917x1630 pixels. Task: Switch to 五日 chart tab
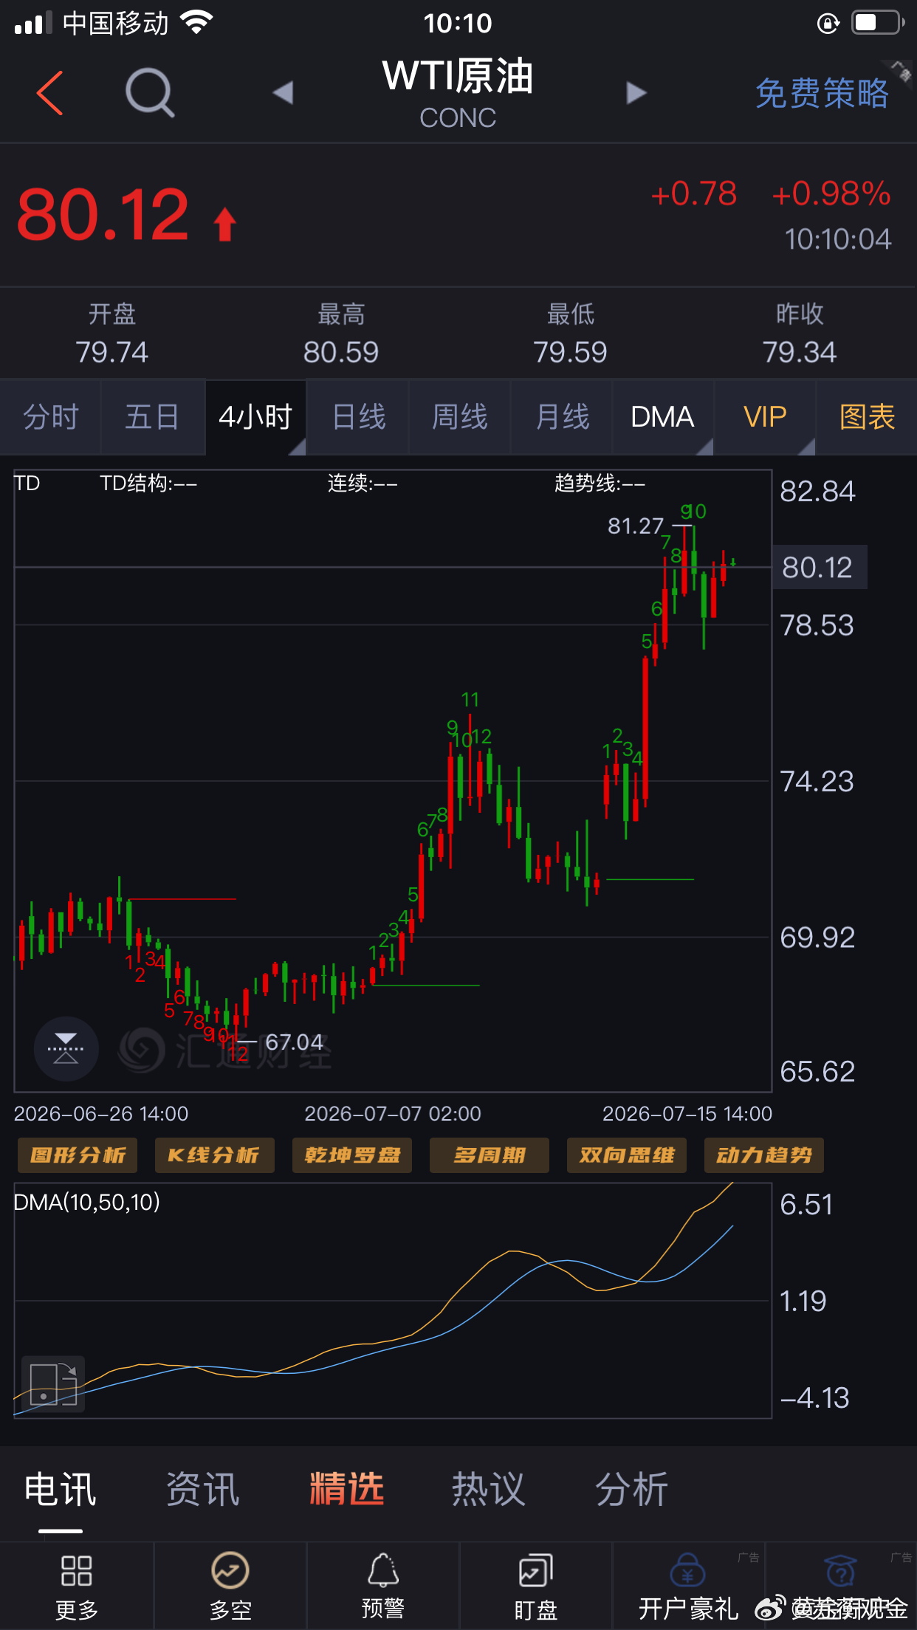152,417
